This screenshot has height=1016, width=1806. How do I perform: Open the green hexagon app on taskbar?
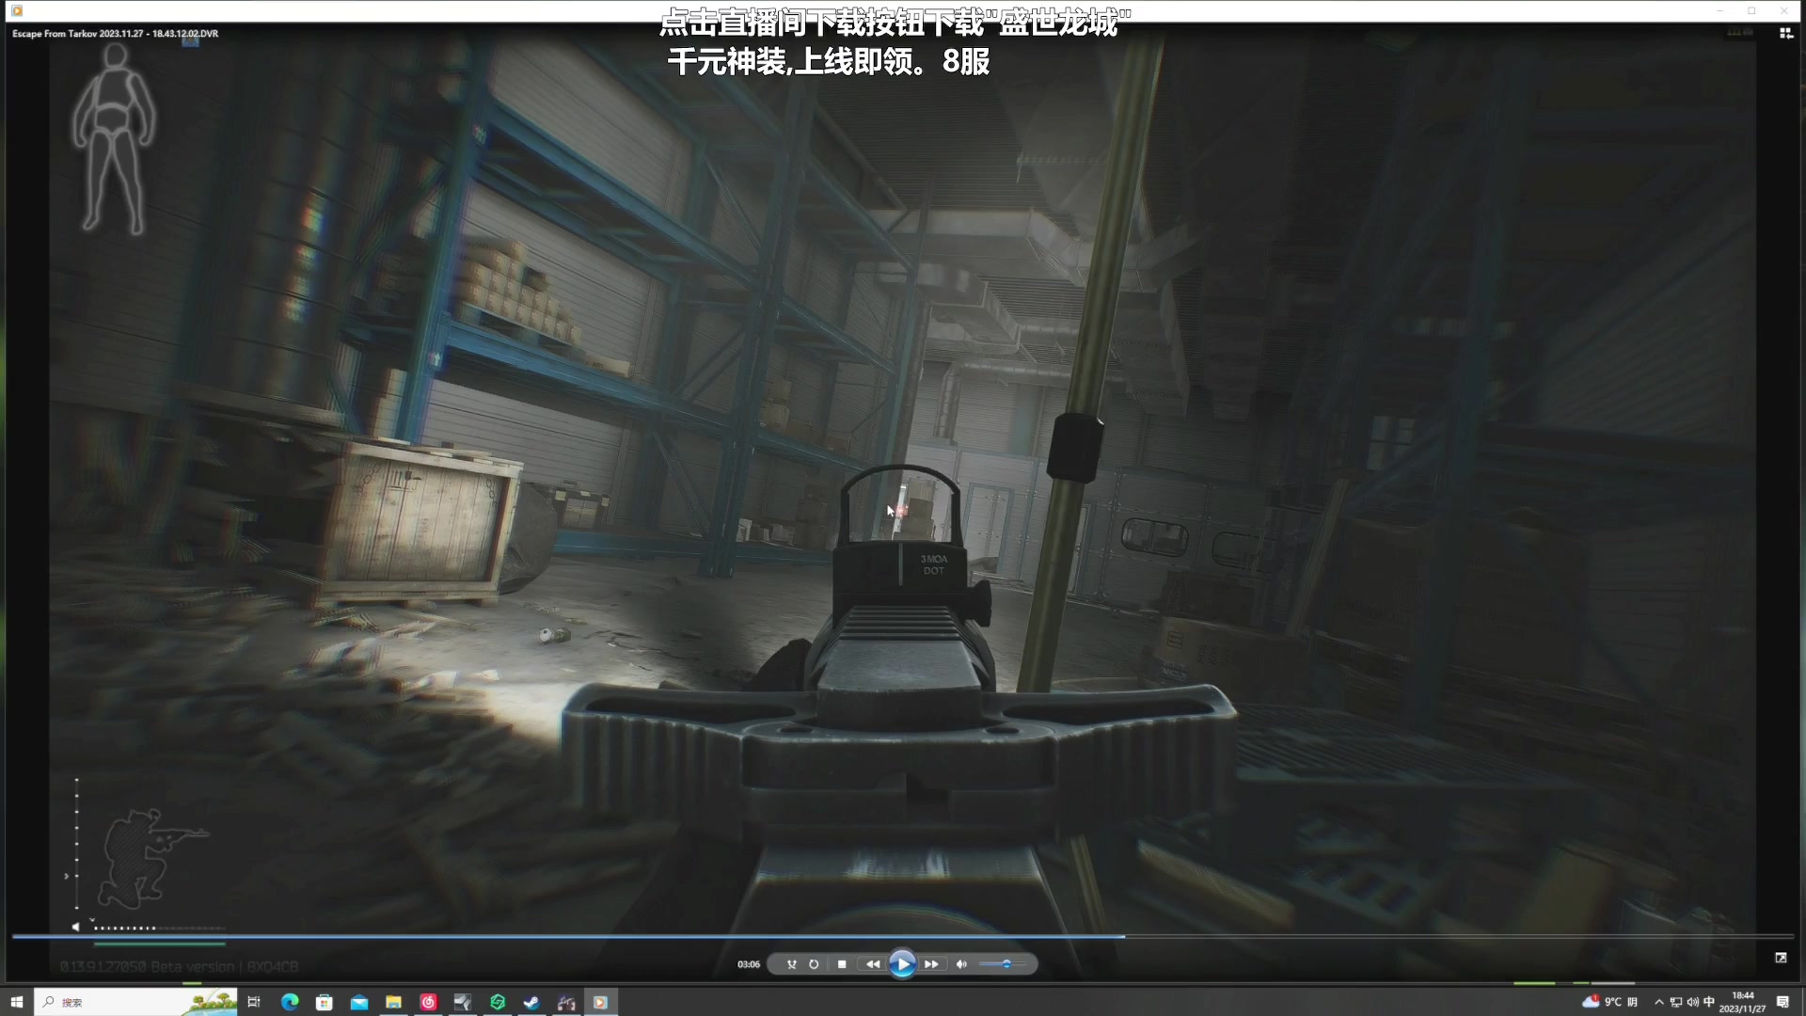point(498,1002)
